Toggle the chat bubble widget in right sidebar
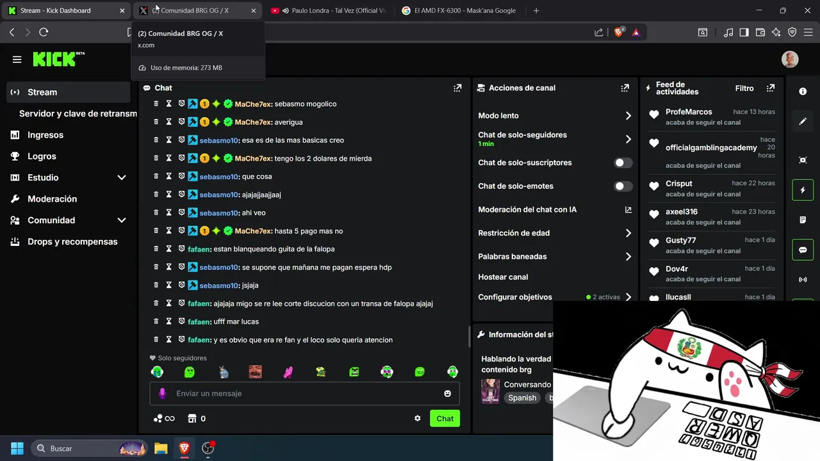This screenshot has width=820, height=461. (x=803, y=250)
